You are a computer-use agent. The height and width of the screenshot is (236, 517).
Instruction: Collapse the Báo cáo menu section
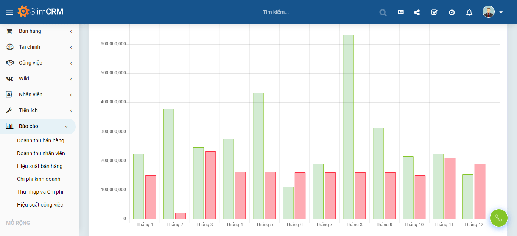tap(38, 126)
